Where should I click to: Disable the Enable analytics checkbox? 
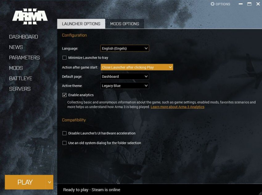64,95
